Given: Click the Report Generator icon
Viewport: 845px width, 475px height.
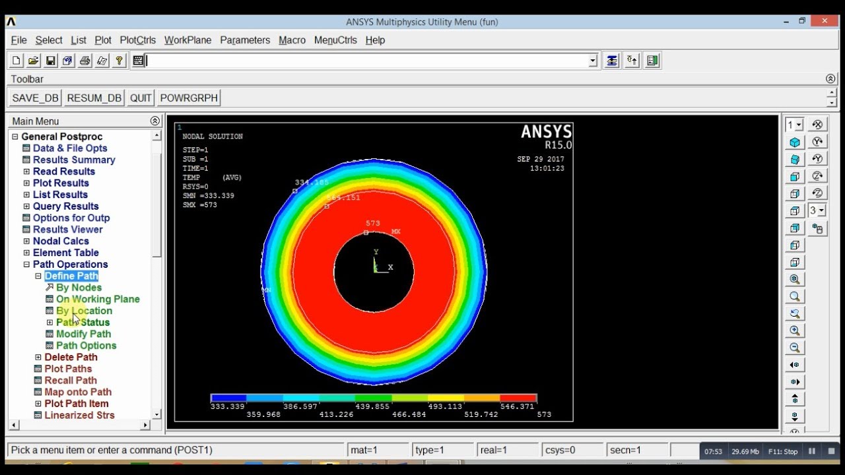Looking at the screenshot, I should point(102,61).
